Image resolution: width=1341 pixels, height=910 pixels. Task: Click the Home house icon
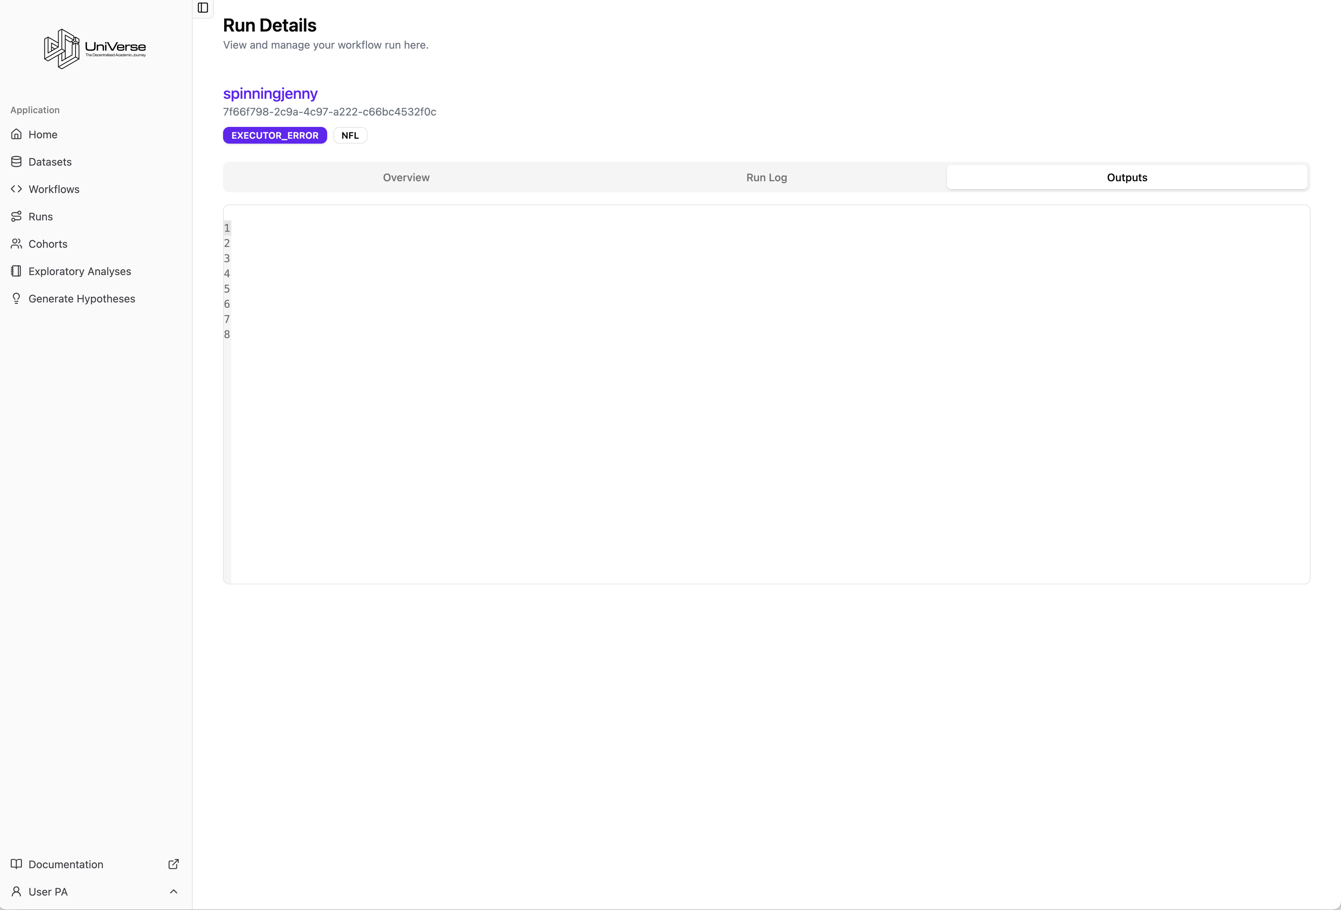(16, 135)
